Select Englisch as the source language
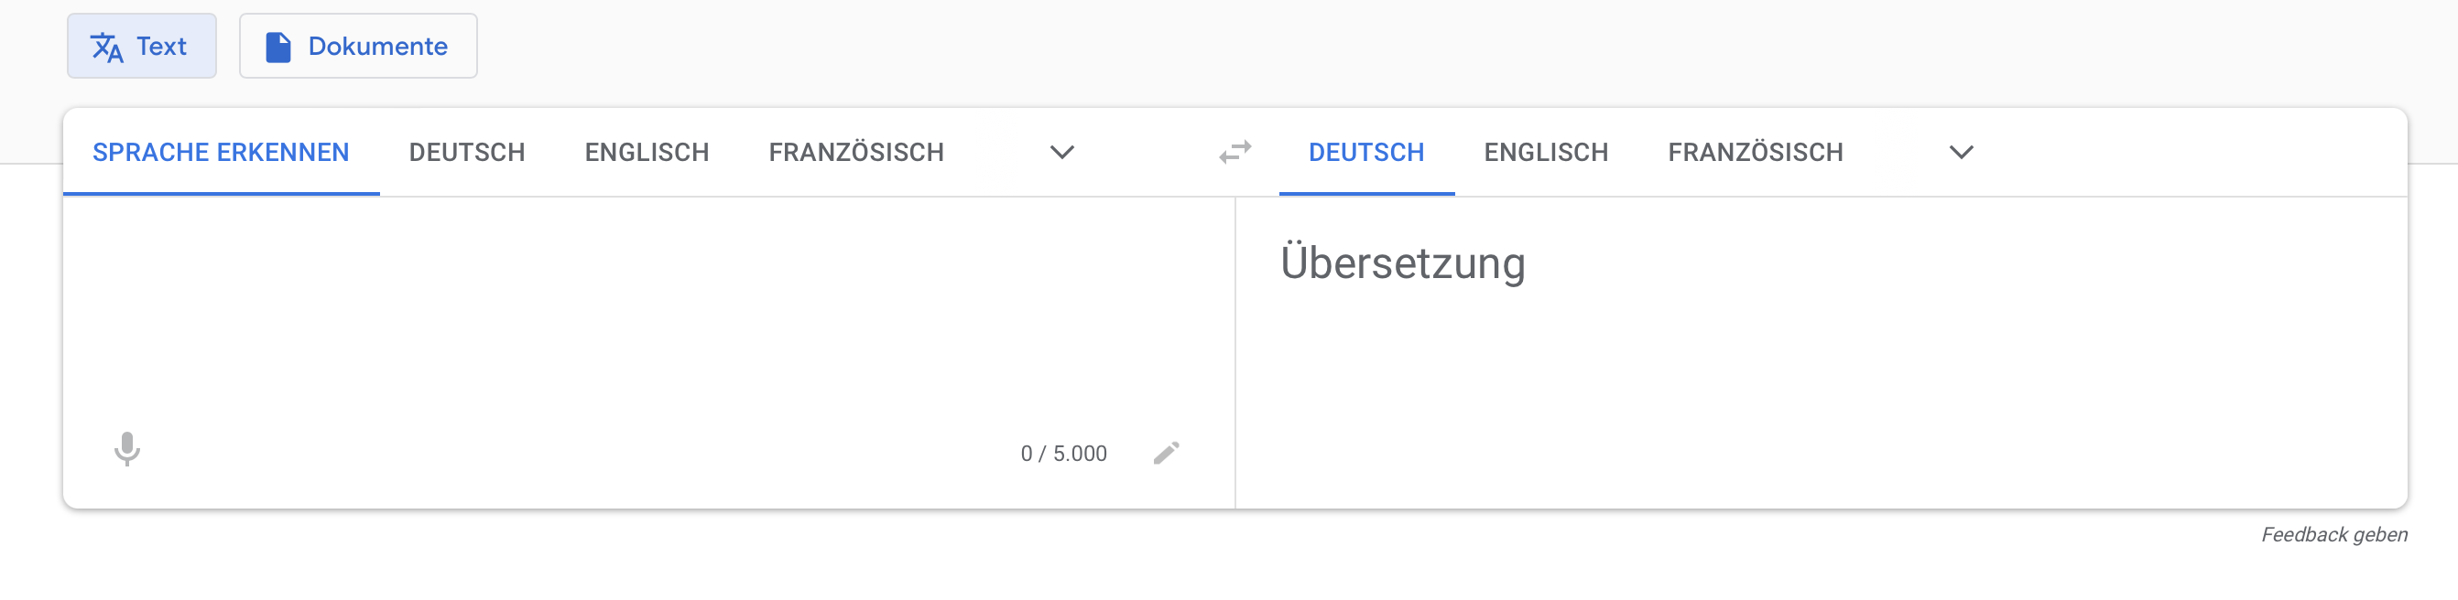2458x600 pixels. (646, 152)
